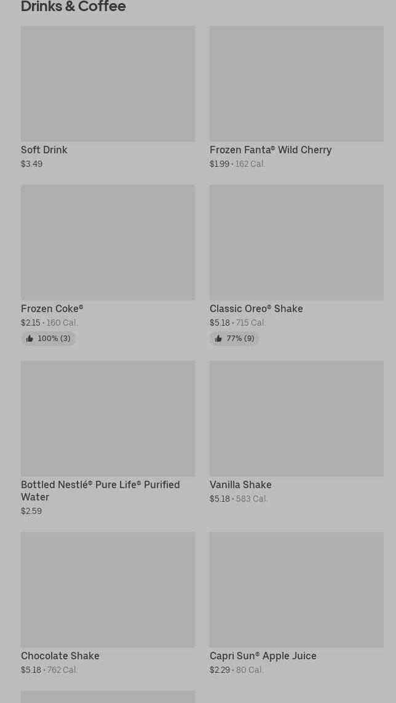Click thumbs-up icon under Frozen Coke
Image resolution: width=396 pixels, height=703 pixels.
coord(30,339)
